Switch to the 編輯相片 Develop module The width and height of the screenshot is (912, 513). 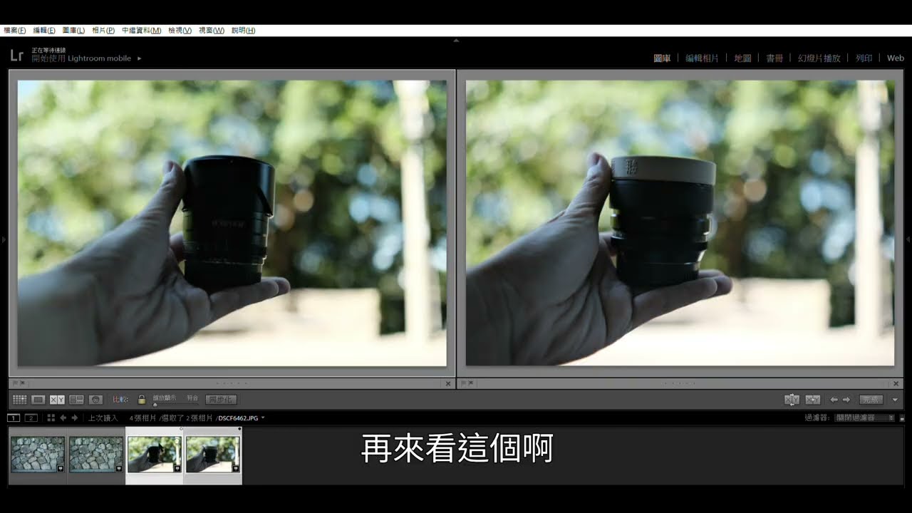(702, 58)
